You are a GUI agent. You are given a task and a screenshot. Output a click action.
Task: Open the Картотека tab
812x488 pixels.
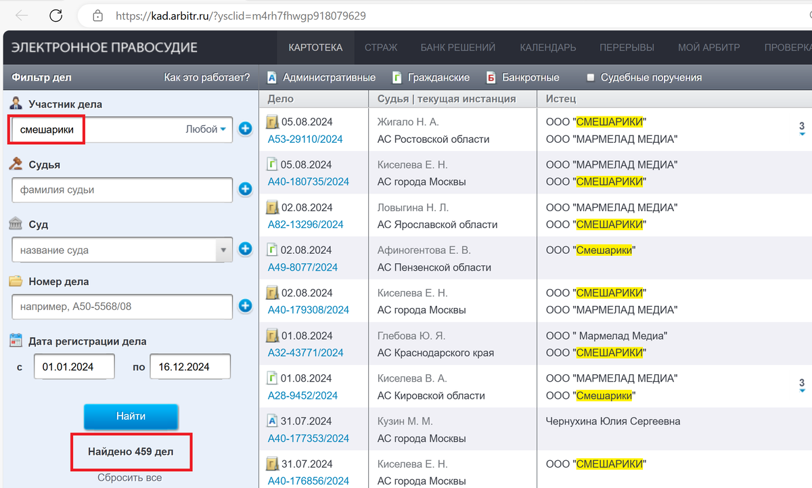315,47
